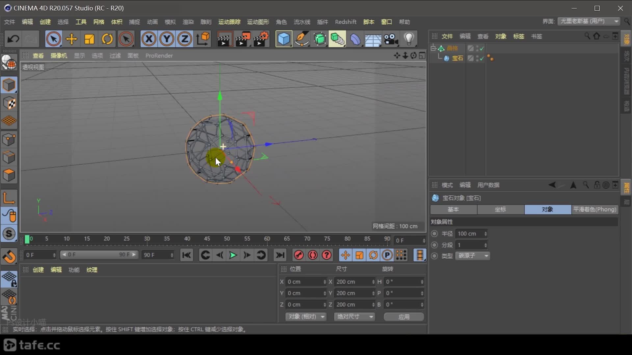Open the 文件 menu in menu bar
Image resolution: width=632 pixels, height=355 pixels.
tap(10, 22)
